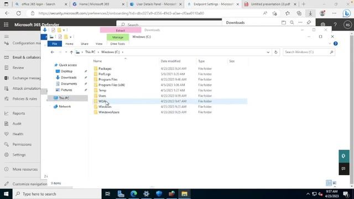Sort files by Type column

point(201,61)
